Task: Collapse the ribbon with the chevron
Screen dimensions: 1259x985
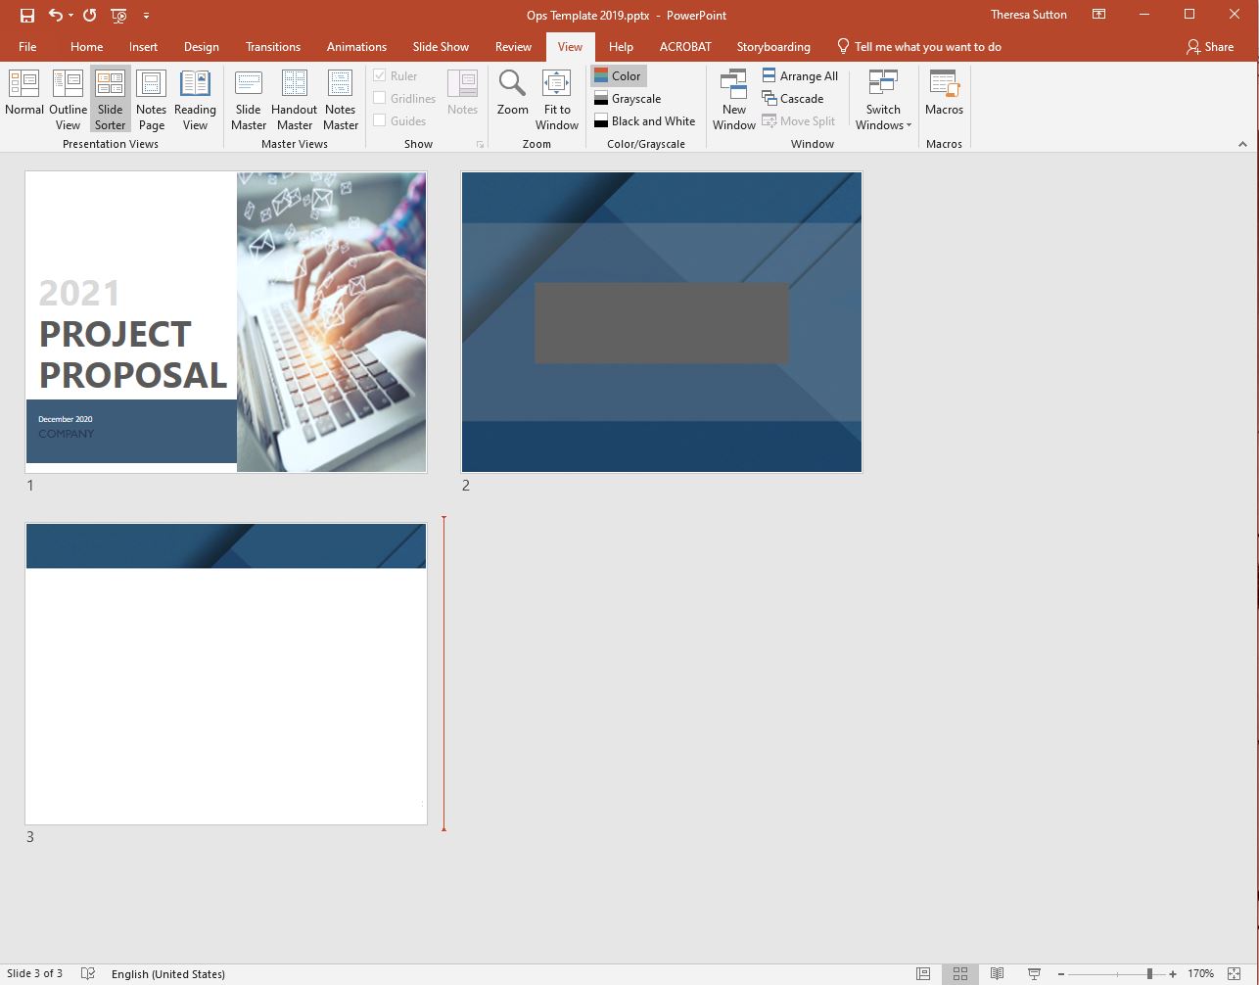Action: [1242, 144]
